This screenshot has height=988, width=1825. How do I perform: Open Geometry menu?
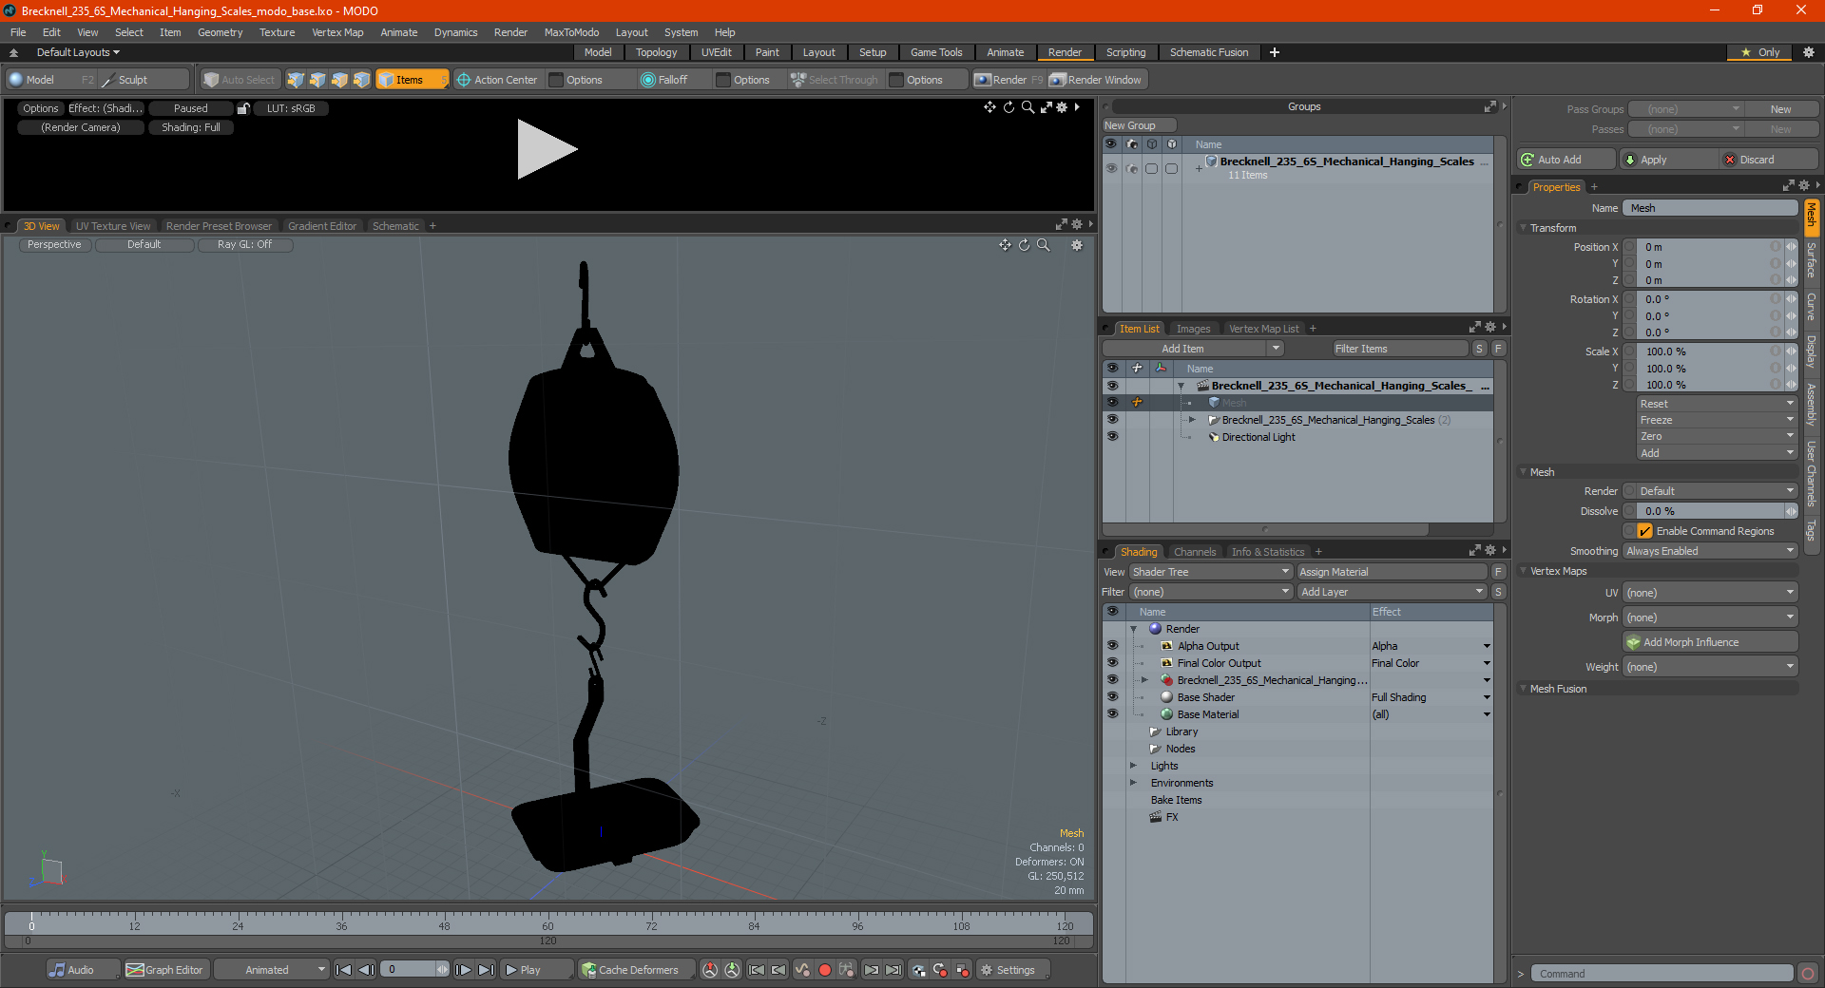pyautogui.click(x=220, y=32)
